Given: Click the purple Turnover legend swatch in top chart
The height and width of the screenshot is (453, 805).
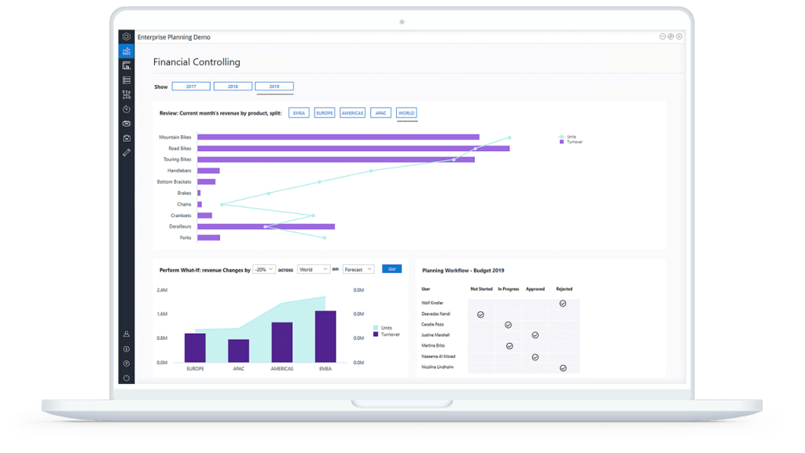Looking at the screenshot, I should click(561, 142).
